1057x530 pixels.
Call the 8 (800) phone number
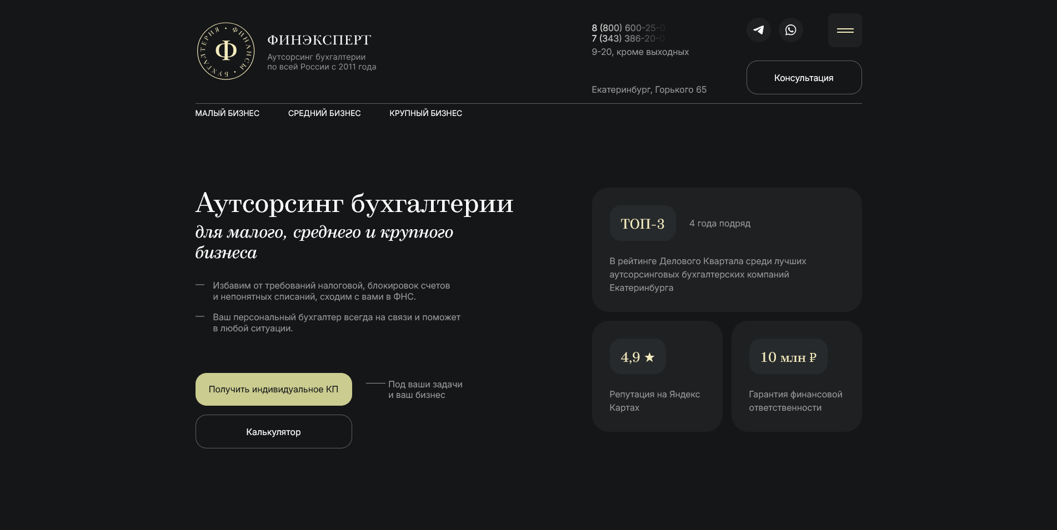[628, 28]
